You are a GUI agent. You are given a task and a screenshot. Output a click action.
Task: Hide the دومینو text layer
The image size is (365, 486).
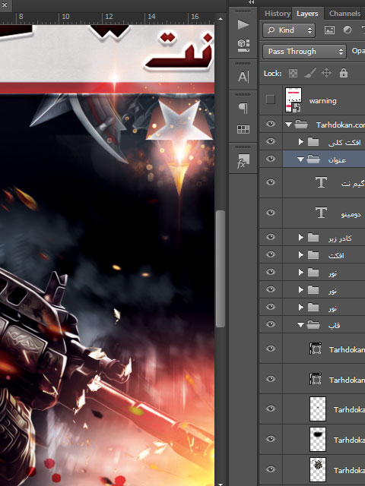point(271,213)
